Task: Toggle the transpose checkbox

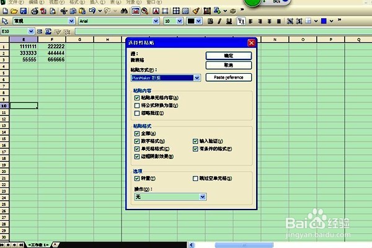Action: (137, 178)
